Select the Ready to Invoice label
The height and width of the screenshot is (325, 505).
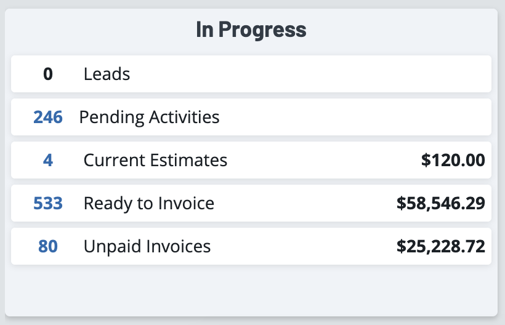149,203
